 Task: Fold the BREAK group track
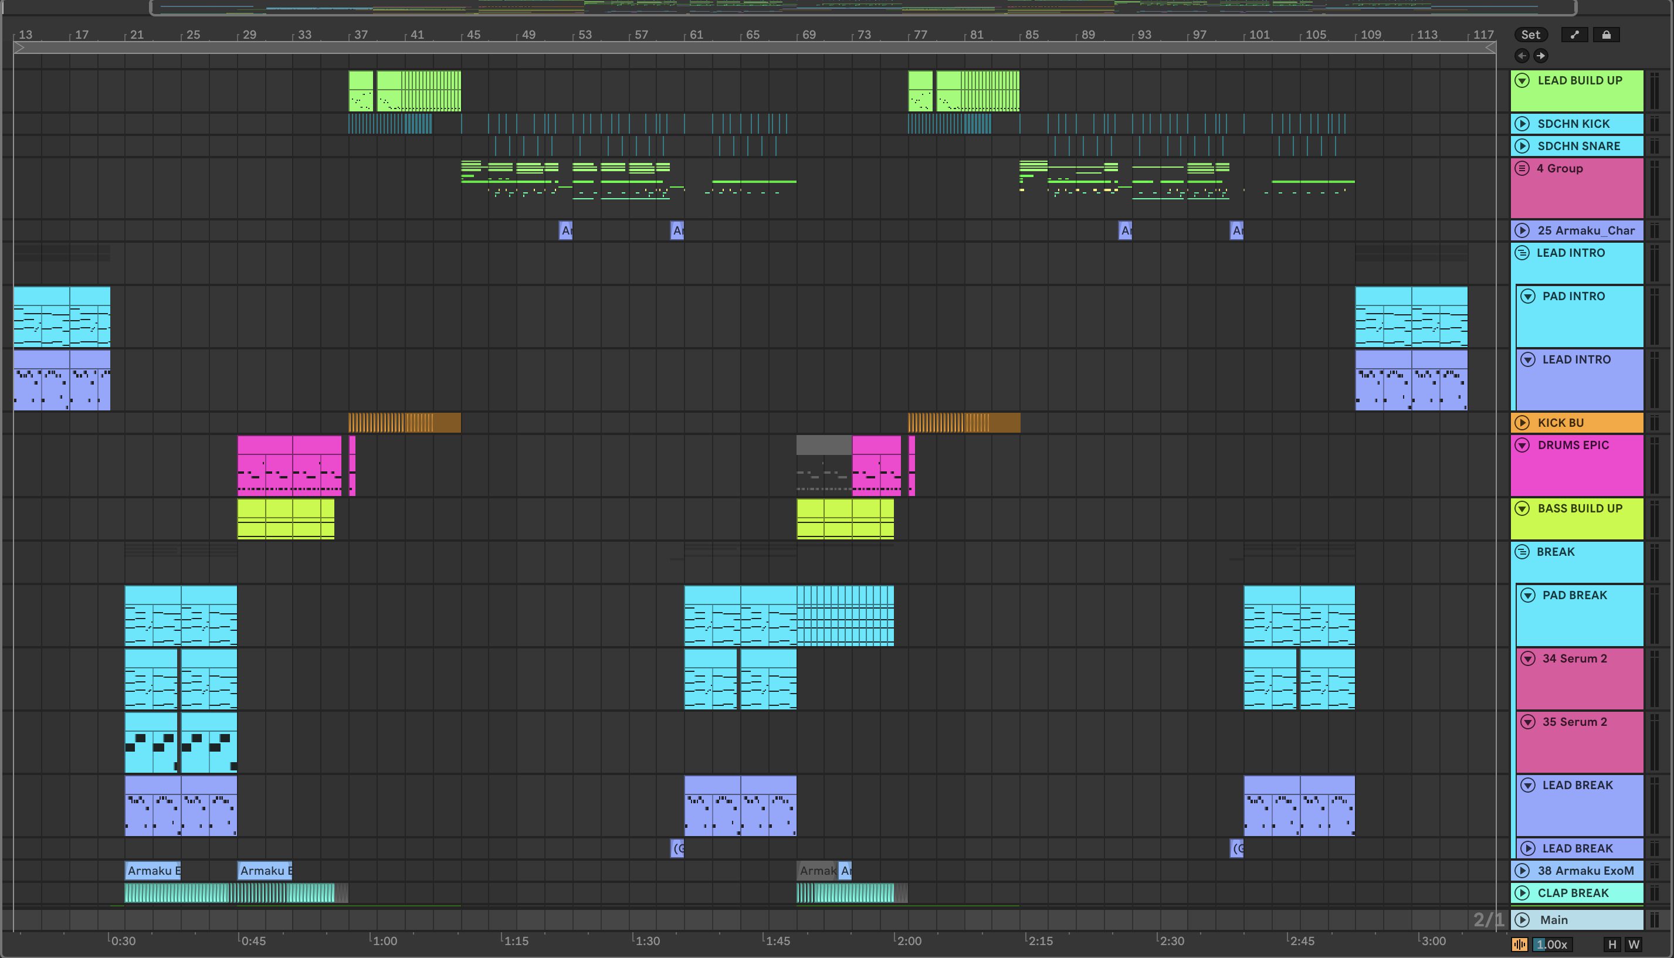point(1522,551)
